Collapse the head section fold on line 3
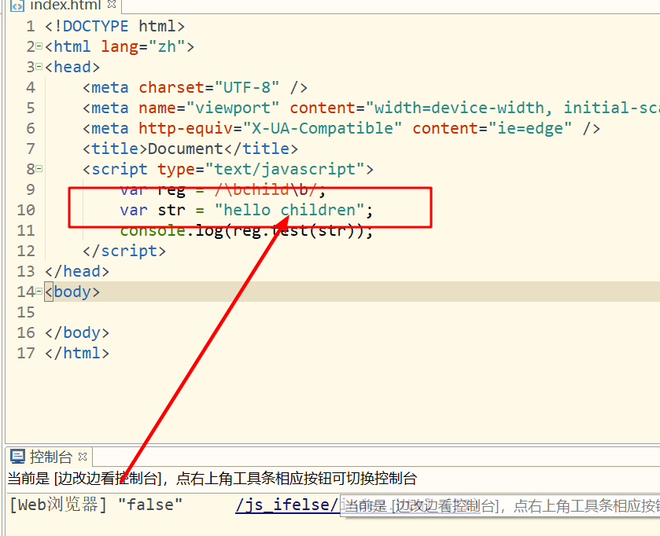Screen dimensions: 660x536 [x=39, y=67]
